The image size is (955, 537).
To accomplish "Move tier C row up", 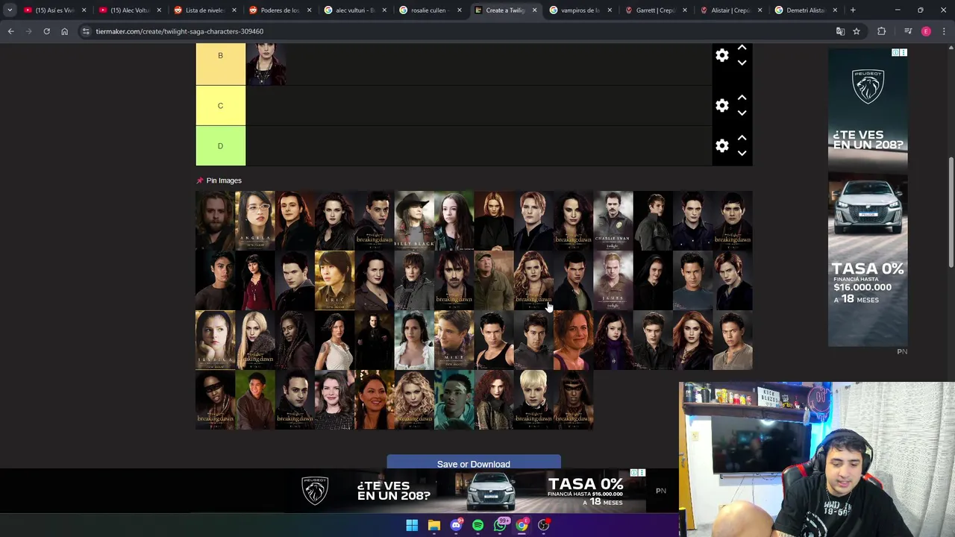I will click(742, 98).
